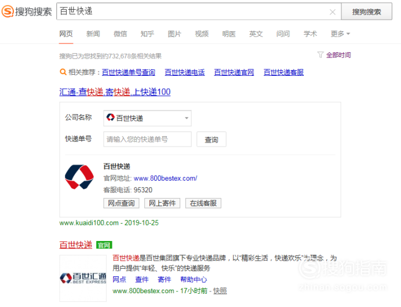Viewport: 401px width, 307px height.
Task: Click the green www.800bestex.com URL text
Action: (x=143, y=291)
